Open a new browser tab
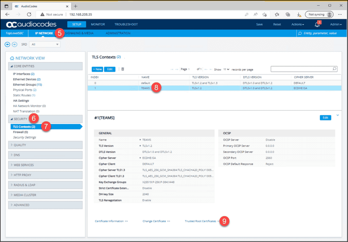Image resolution: width=348 pixels, height=242 pixels. [75, 6]
